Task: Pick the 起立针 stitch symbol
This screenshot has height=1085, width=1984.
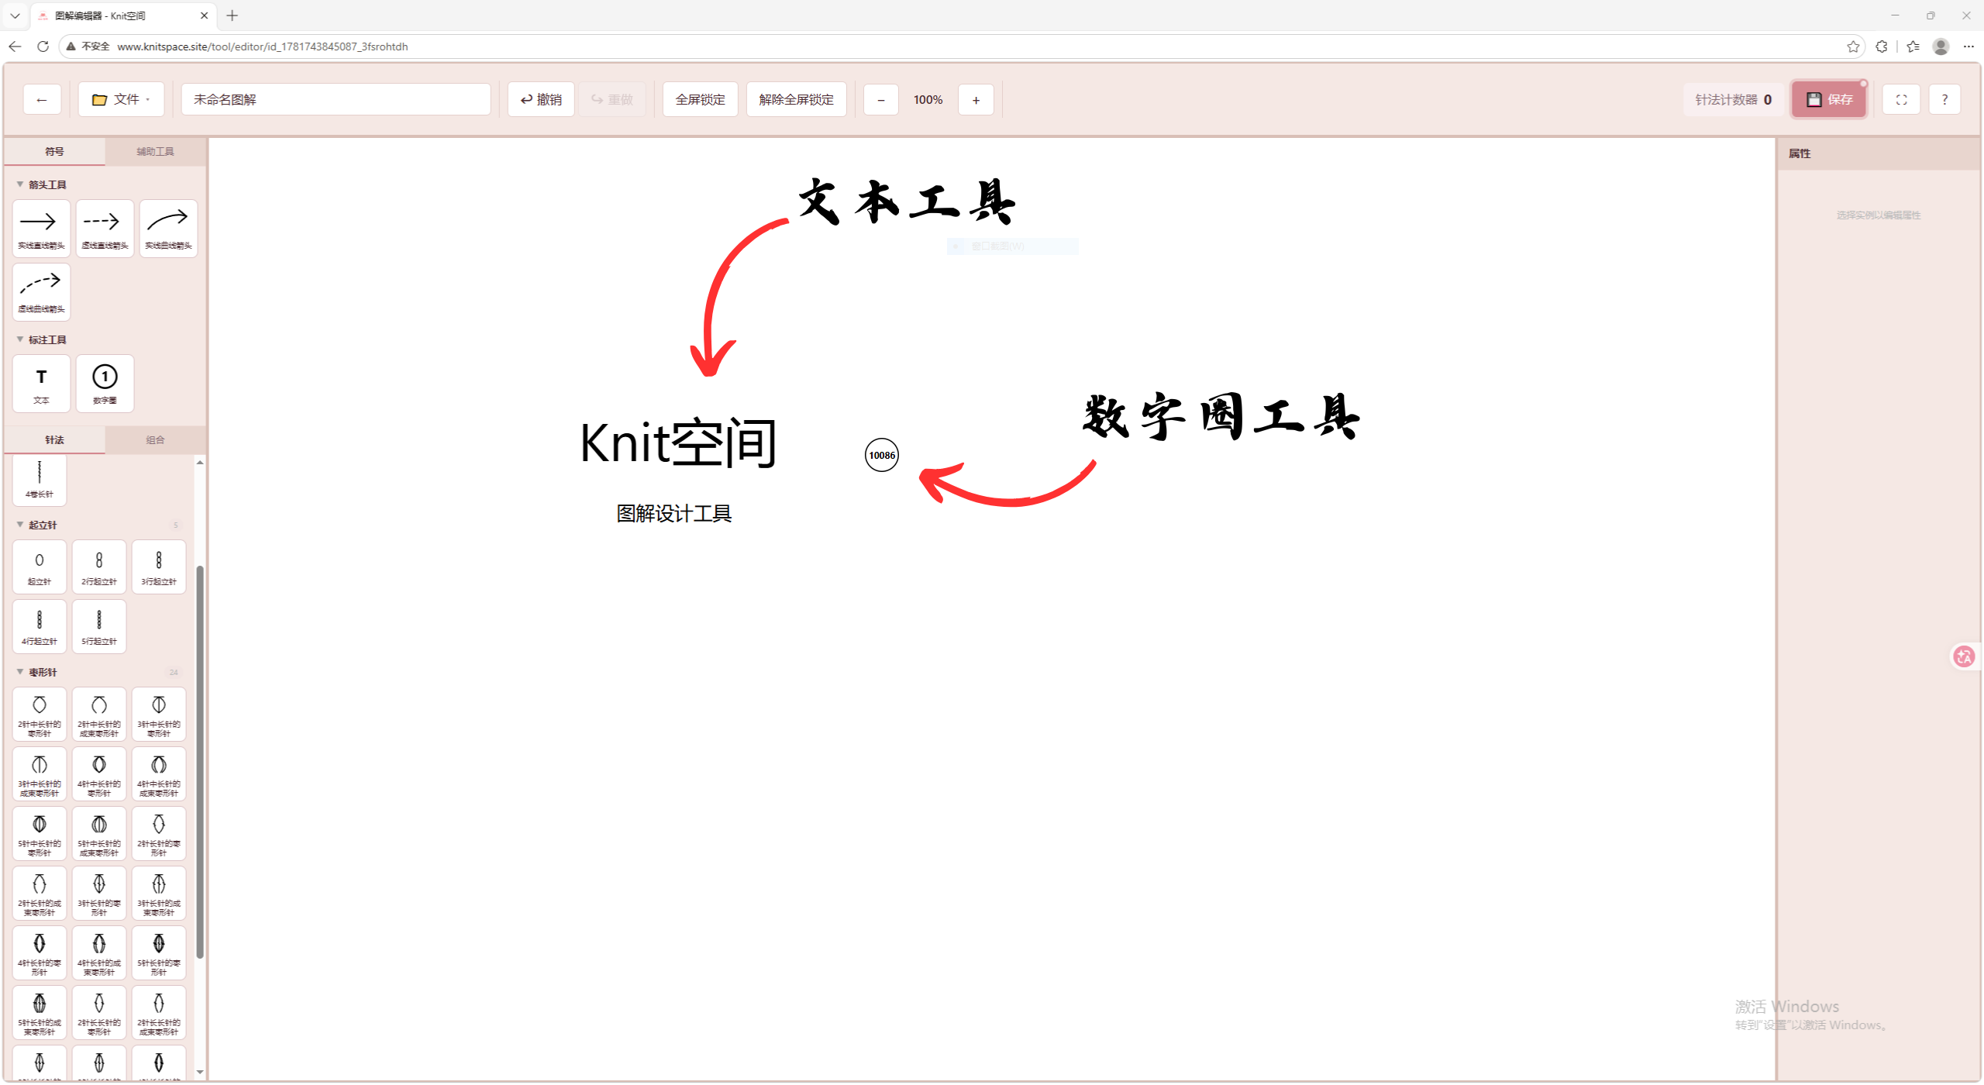Action: [40, 567]
